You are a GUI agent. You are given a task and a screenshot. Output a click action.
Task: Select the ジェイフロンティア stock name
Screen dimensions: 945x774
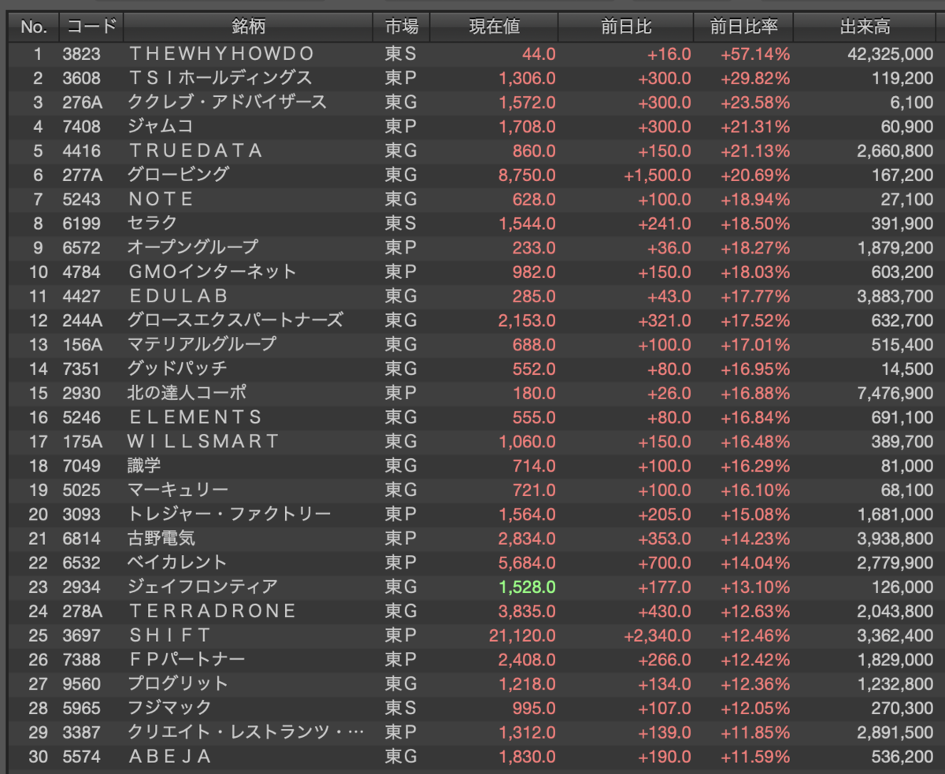[202, 587]
